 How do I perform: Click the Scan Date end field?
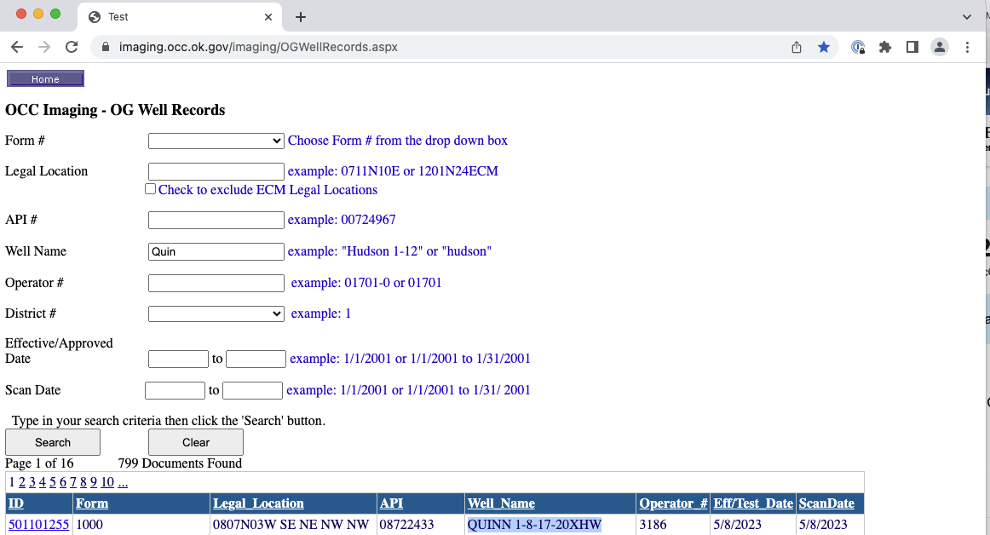(x=252, y=390)
